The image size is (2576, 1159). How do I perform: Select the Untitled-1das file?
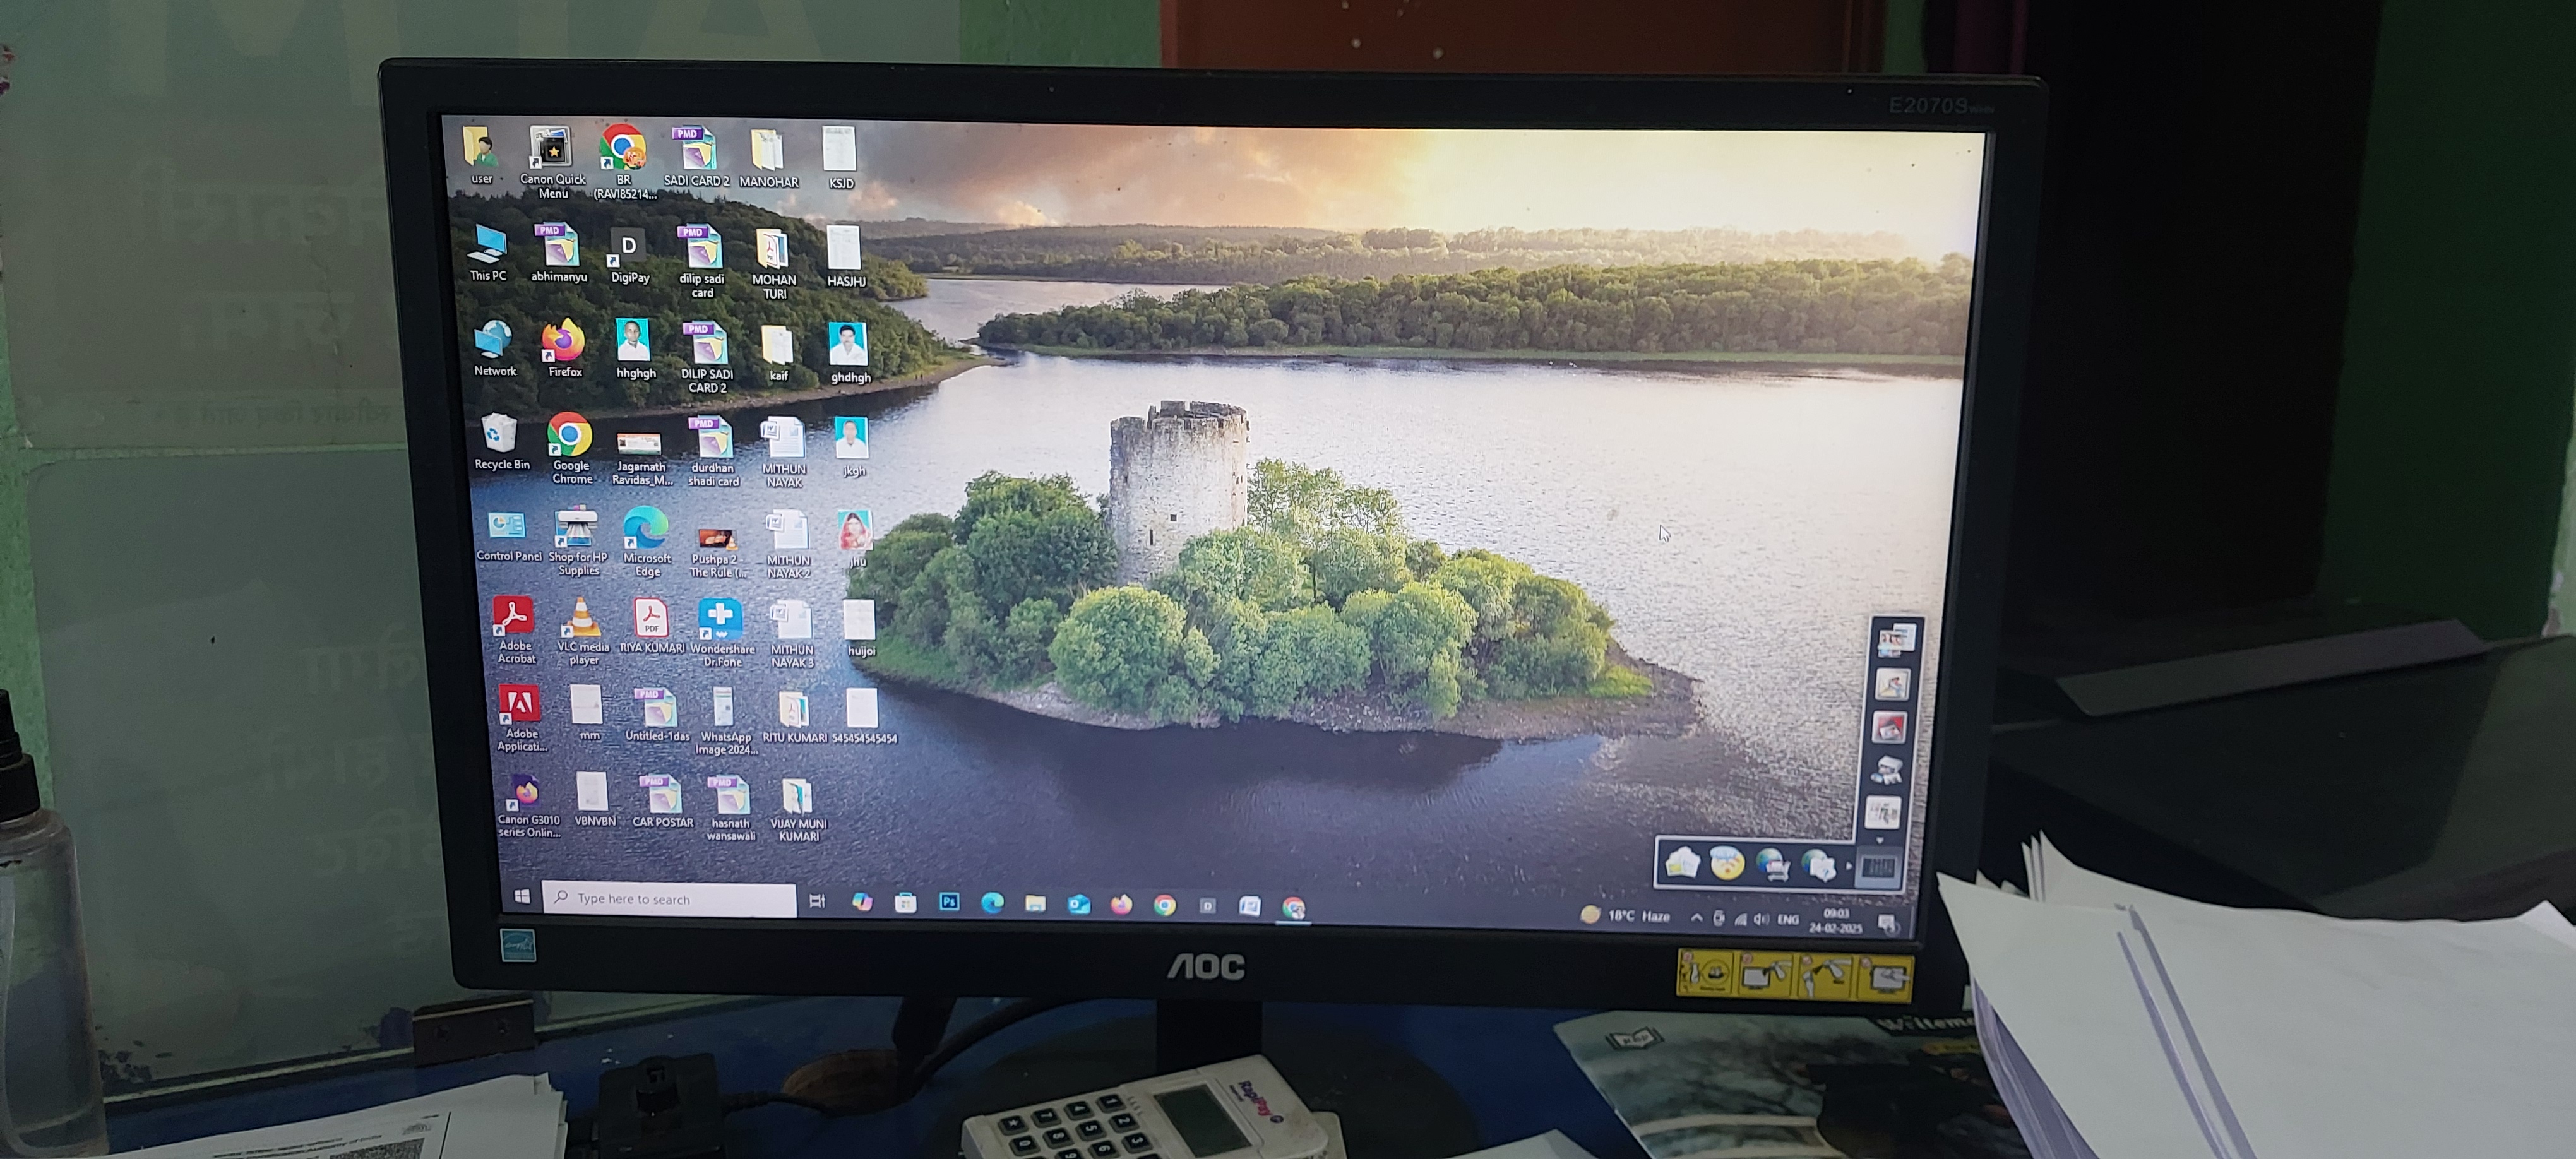pos(657,714)
